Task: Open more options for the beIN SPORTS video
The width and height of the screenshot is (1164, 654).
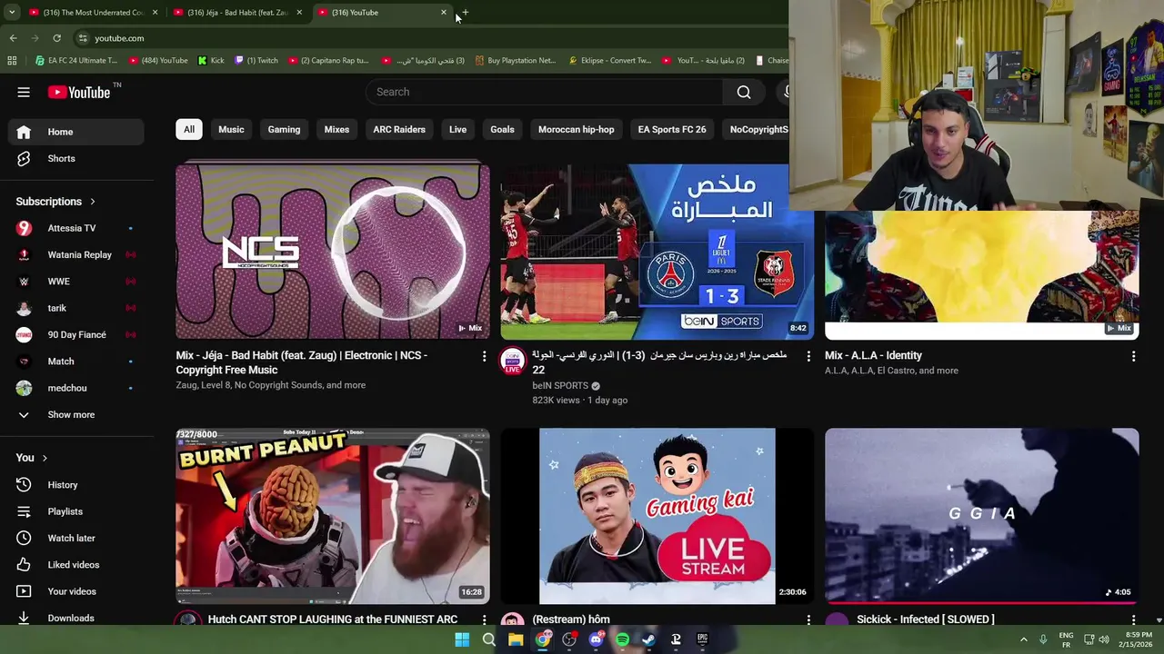Action: click(808, 356)
